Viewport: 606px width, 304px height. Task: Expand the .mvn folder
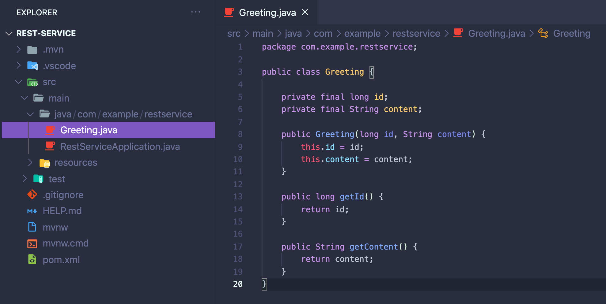(x=18, y=49)
